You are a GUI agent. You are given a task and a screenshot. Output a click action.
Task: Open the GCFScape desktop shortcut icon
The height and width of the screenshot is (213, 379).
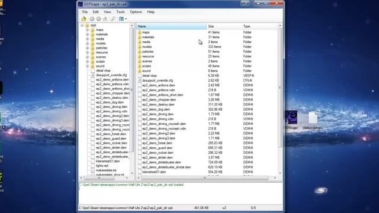pyautogui.click(x=291, y=117)
